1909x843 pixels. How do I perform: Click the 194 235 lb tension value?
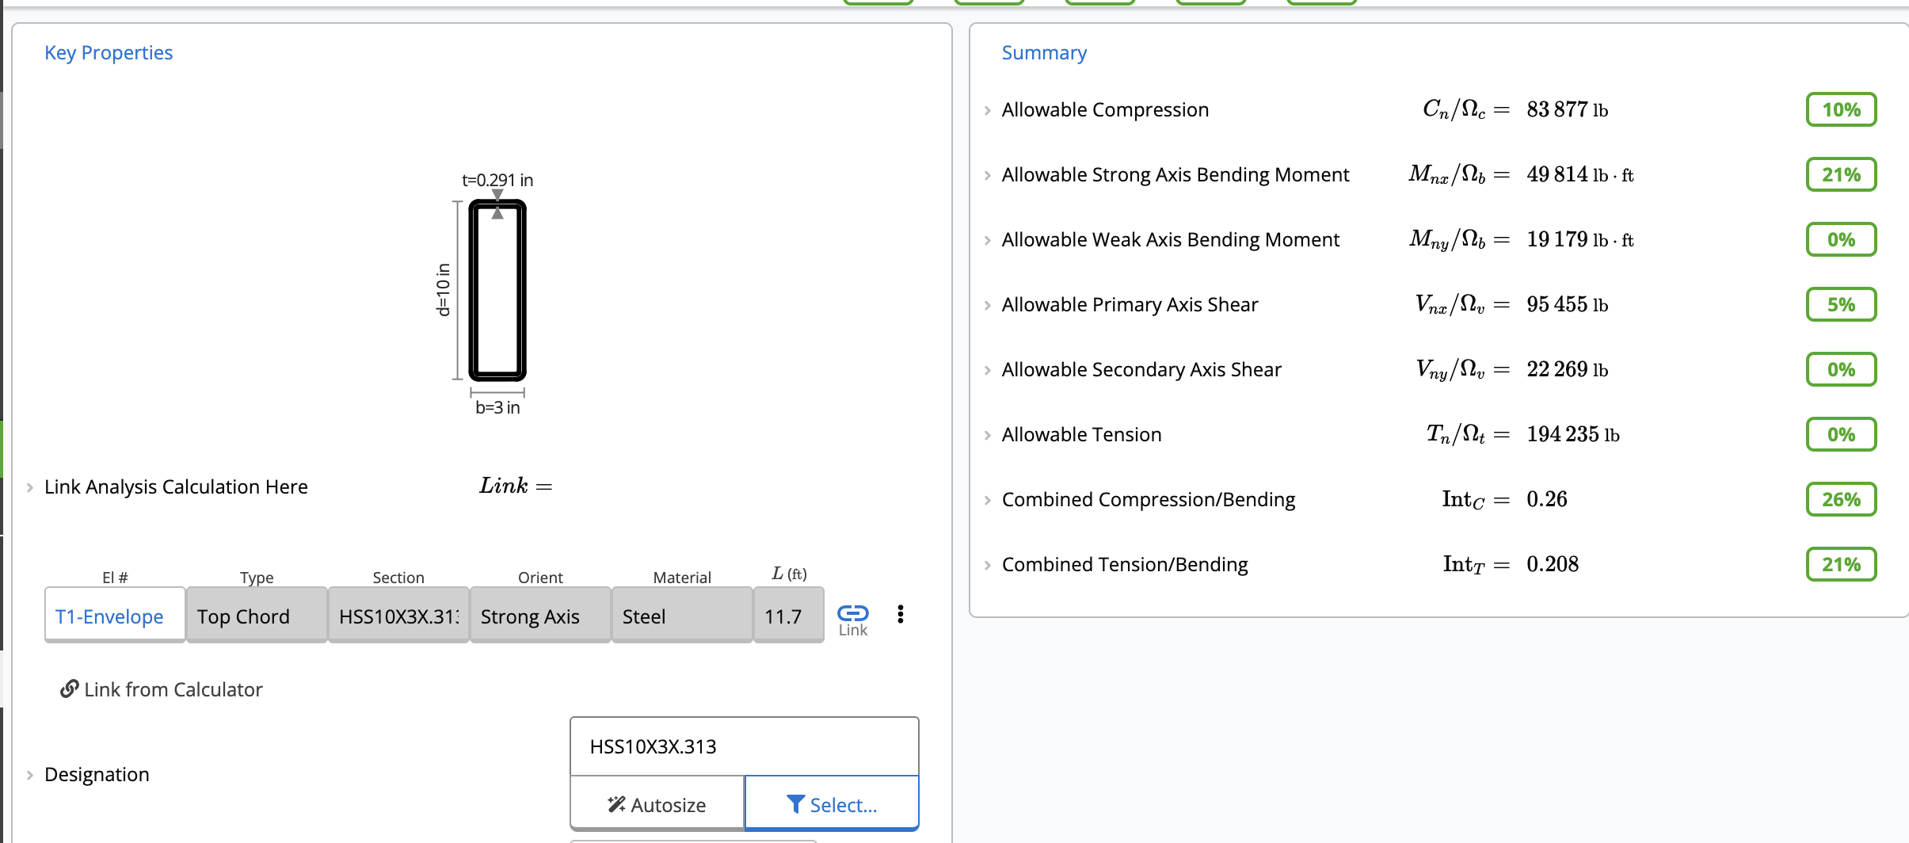pos(1573,434)
